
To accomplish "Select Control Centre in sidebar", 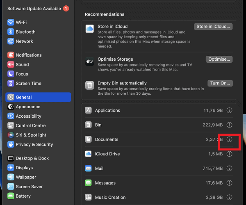I will pyautogui.click(x=30, y=125).
